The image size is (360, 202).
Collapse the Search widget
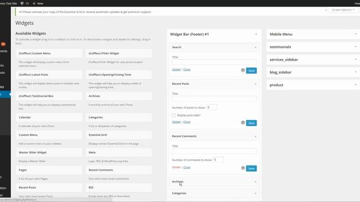tap(255, 47)
